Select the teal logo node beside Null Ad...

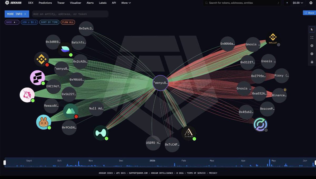coord(101,133)
